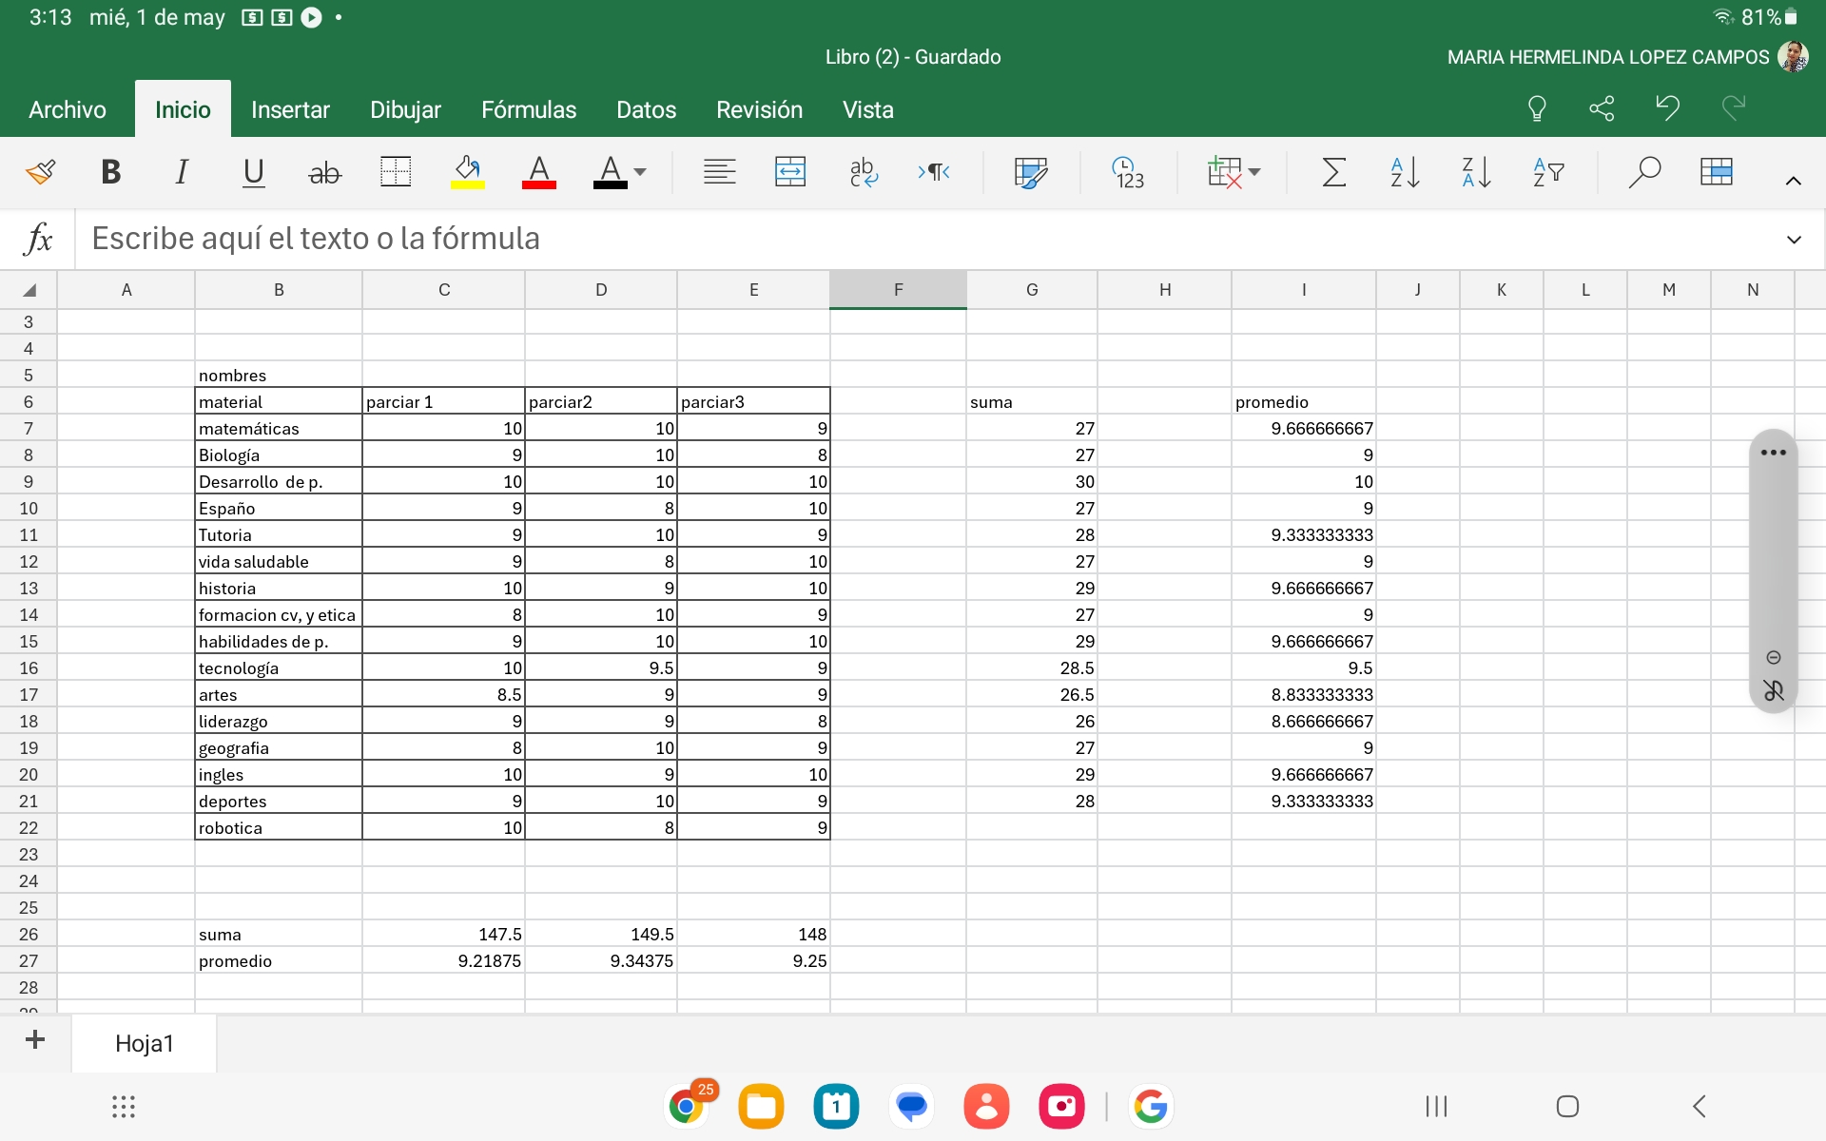
Task: Open the cell borders tool
Action: pyautogui.click(x=395, y=172)
